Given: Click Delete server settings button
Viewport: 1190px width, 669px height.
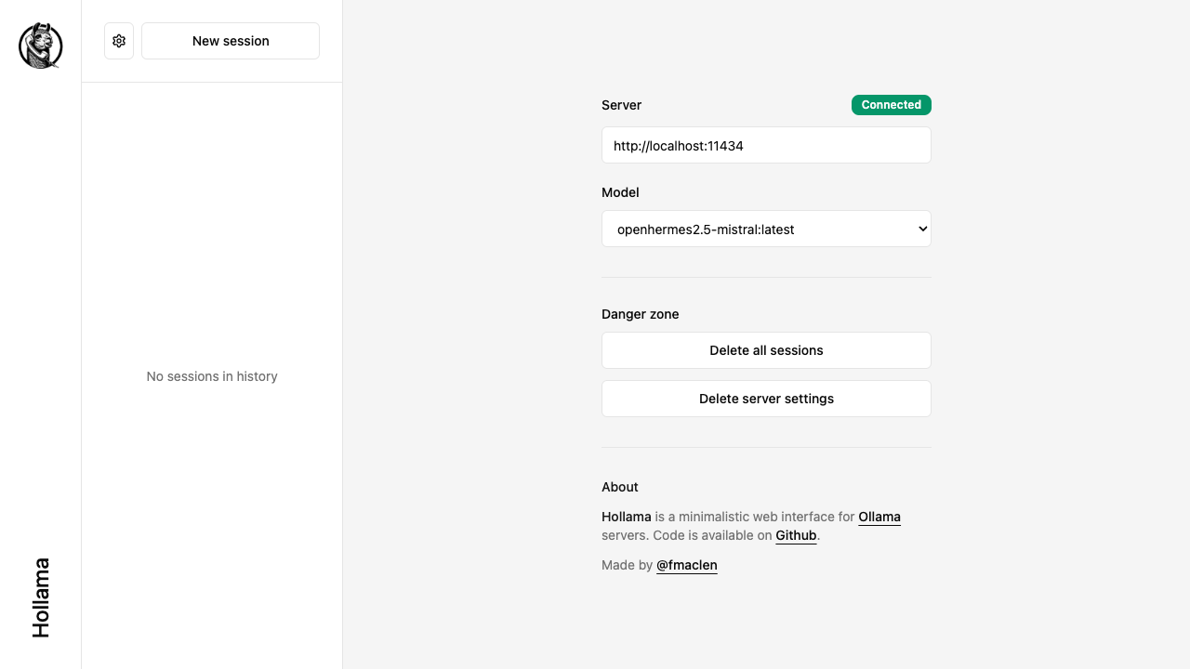Looking at the screenshot, I should click(766, 399).
